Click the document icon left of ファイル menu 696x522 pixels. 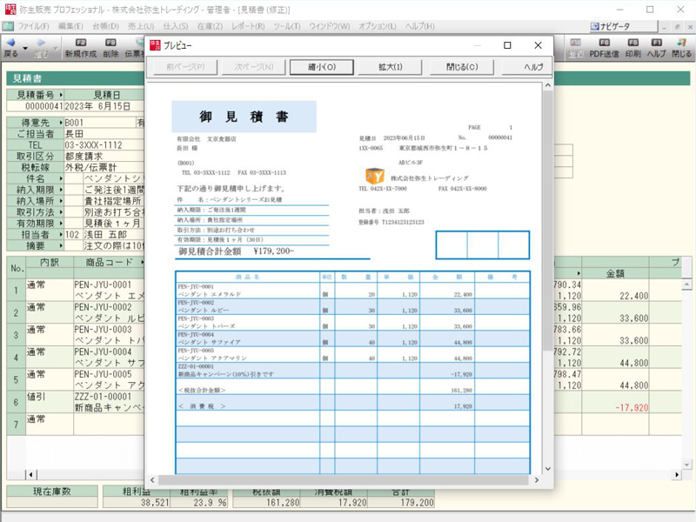pyautogui.click(x=8, y=26)
